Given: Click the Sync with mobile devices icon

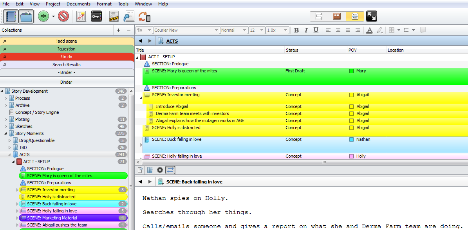Looking at the screenshot, I should pyautogui.click(x=144, y=16).
